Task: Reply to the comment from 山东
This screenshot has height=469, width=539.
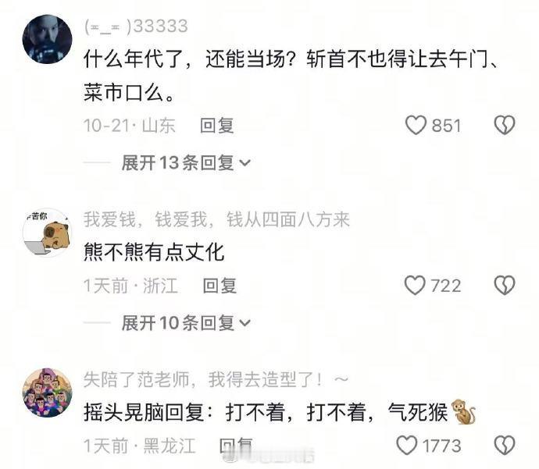Action: pyautogui.click(x=217, y=126)
